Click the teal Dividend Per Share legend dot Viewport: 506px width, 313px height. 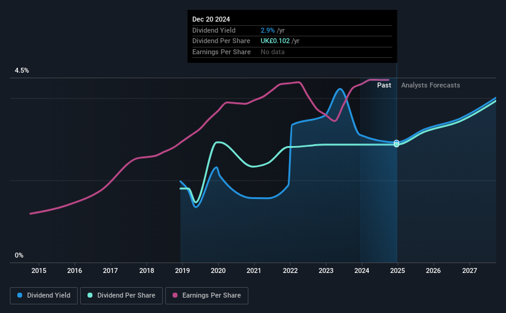(x=90, y=295)
